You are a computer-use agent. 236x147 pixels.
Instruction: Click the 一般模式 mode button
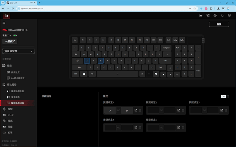click(10, 42)
